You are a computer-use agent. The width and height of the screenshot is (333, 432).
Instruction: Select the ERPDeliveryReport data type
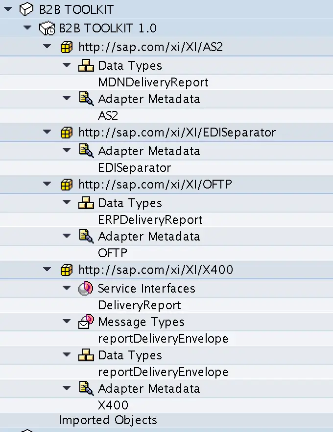point(150,220)
